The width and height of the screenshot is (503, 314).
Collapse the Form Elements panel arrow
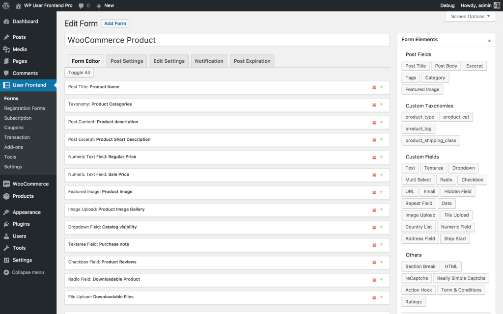point(489,40)
